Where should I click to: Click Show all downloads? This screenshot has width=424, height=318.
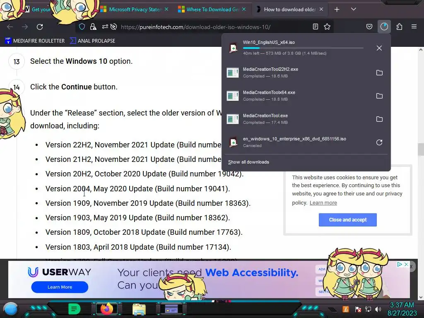coord(248,162)
